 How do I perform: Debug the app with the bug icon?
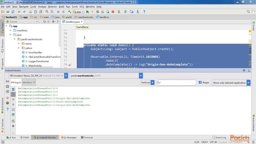[98, 12]
